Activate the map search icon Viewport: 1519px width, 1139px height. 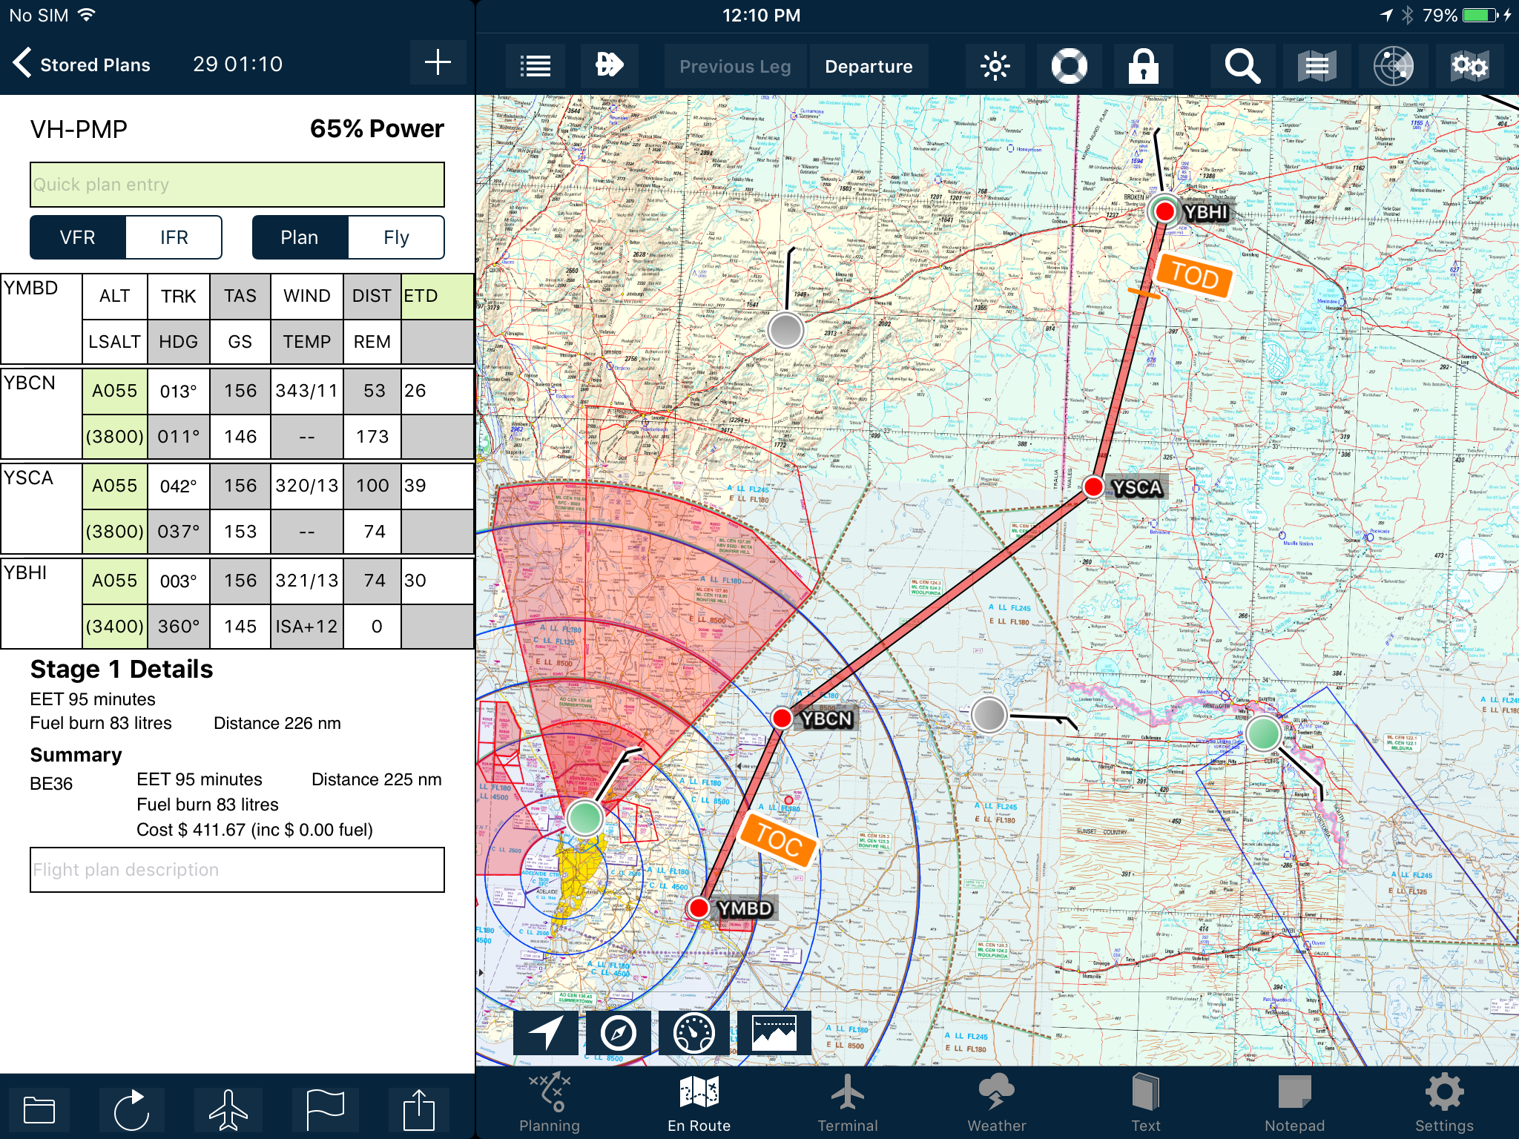pyautogui.click(x=1242, y=66)
